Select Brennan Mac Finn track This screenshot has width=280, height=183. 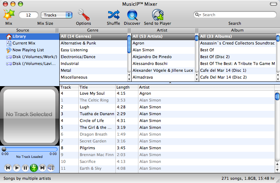coord(167,155)
